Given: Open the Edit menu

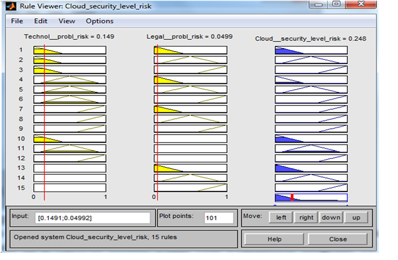Looking at the screenshot, I should (40, 21).
